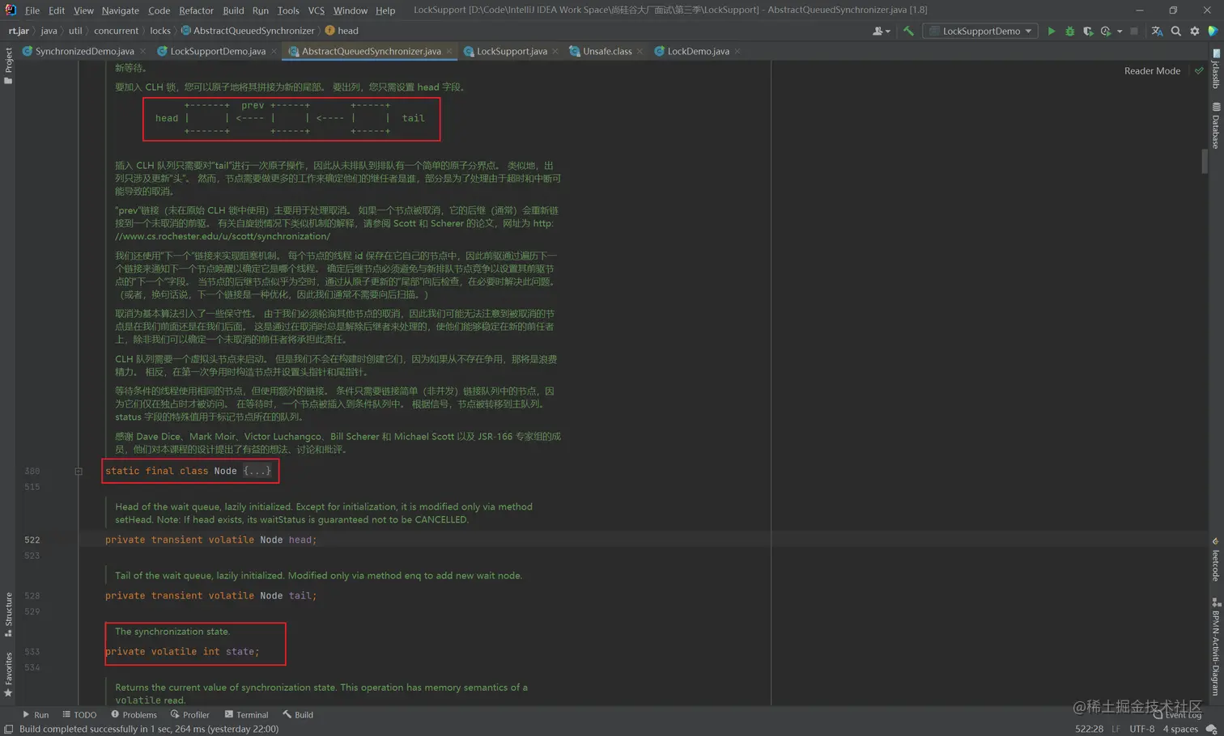1224x736 pixels.
Task: Open the jclasslib side panel
Action: coord(1216,69)
